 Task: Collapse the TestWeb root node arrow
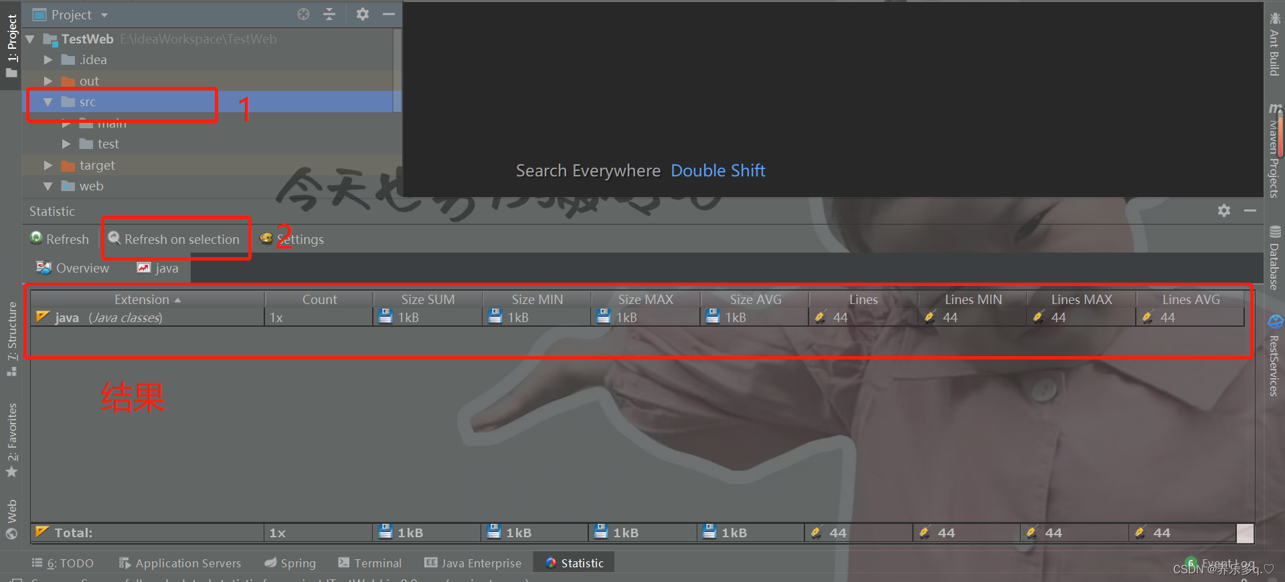click(x=30, y=39)
